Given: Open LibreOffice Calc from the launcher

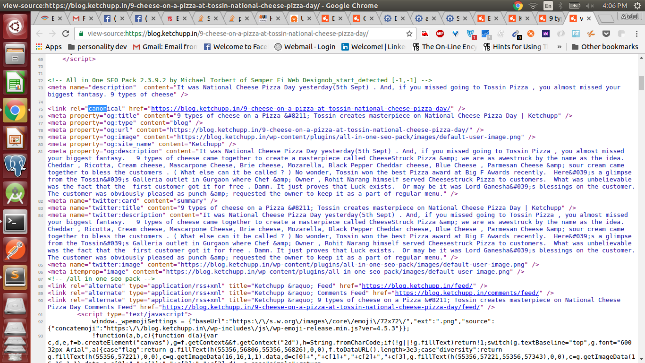Looking at the screenshot, I should coord(15,82).
